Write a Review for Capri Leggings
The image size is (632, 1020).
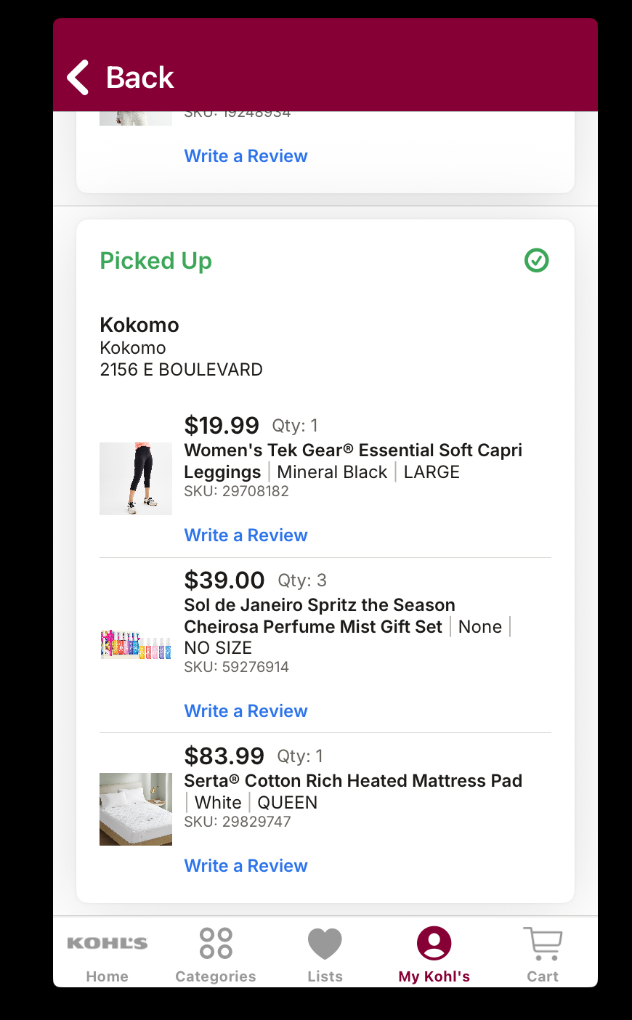coord(246,535)
